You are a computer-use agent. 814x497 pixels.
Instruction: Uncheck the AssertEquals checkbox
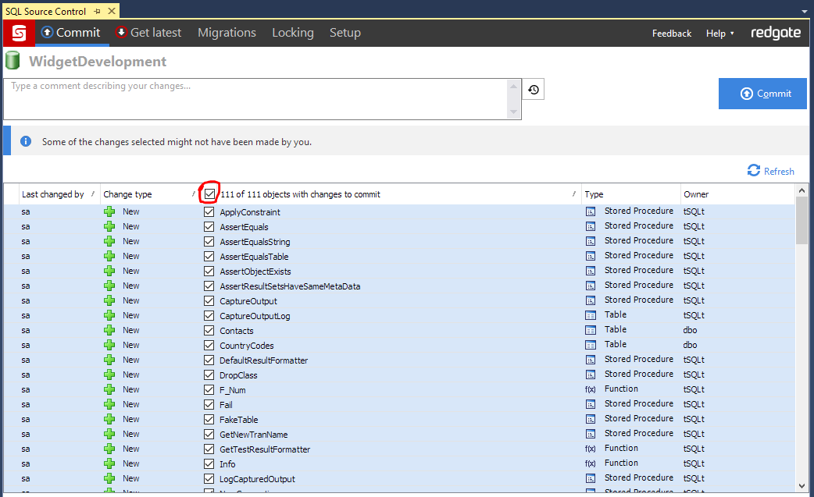pyautogui.click(x=209, y=227)
